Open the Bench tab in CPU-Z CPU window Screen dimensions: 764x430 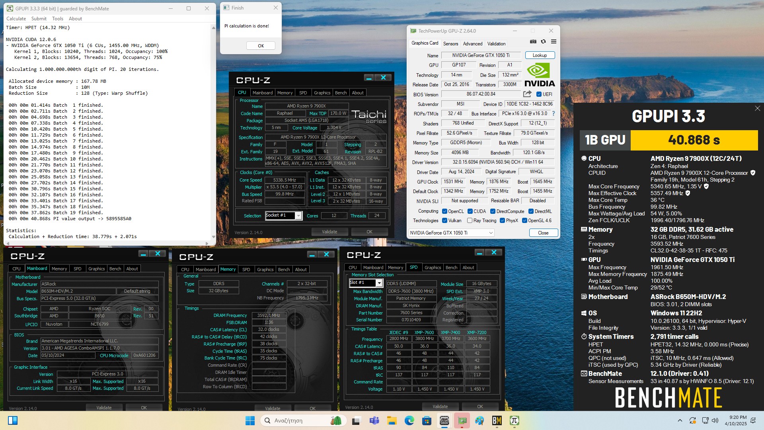click(x=341, y=93)
